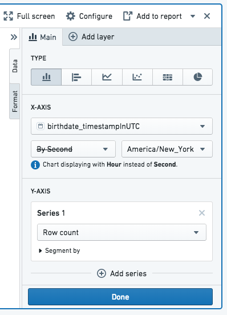Switch to the Data side tab
This screenshot has height=315, width=227.
pos(15,66)
